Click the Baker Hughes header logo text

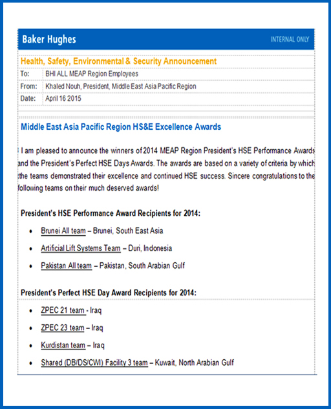point(49,39)
